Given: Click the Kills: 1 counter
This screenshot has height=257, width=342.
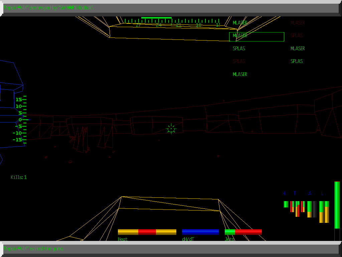Looking at the screenshot, I should tap(19, 177).
